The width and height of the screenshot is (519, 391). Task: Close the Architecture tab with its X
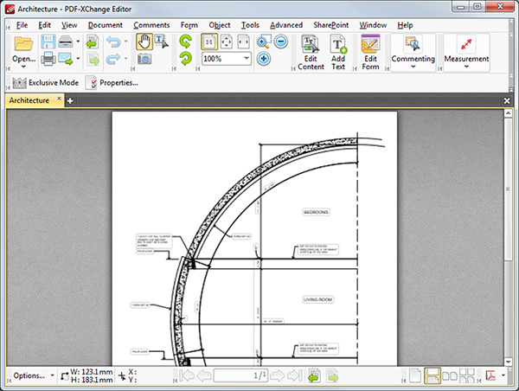pyautogui.click(x=59, y=99)
